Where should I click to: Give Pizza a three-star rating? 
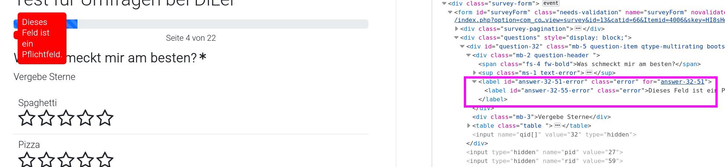(66, 160)
